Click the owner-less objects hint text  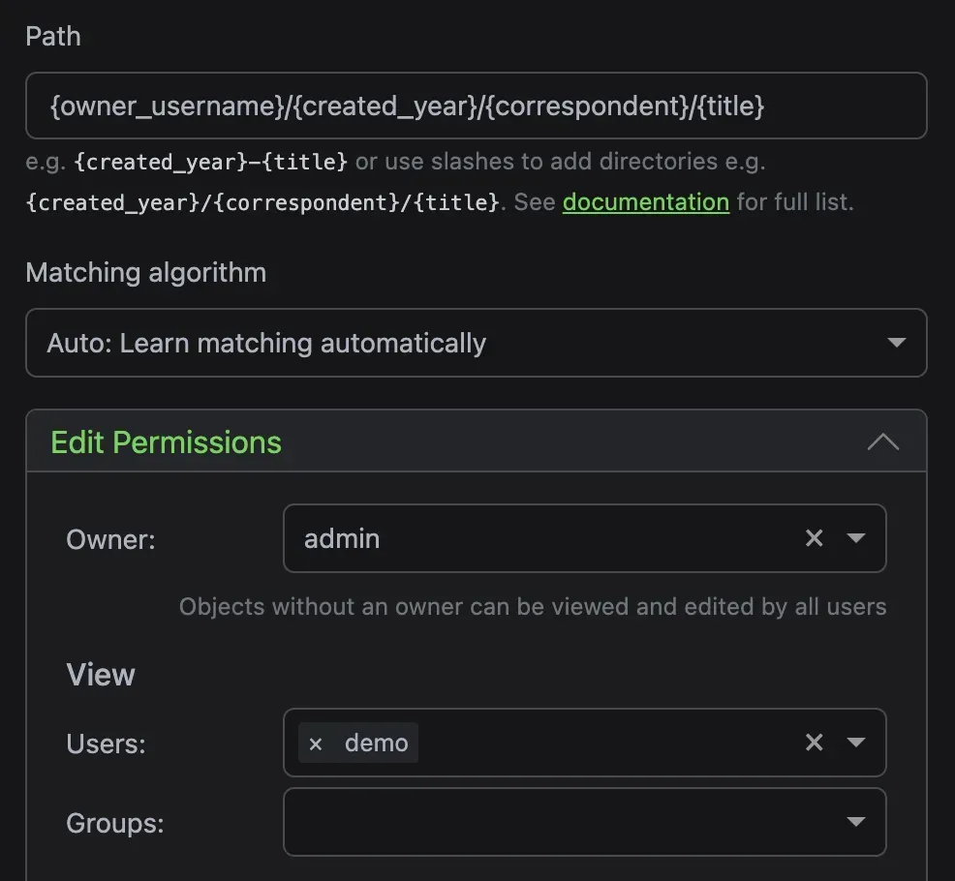point(533,606)
